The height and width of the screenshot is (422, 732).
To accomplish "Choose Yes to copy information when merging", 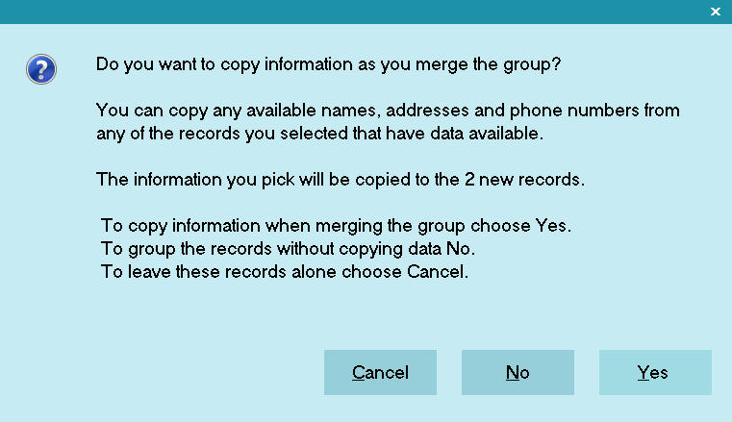I will 655,373.
